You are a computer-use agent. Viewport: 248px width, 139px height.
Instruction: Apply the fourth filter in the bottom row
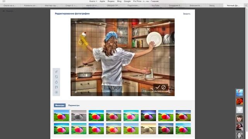coord(114,129)
